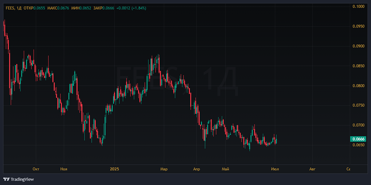Click the high value МАКС 0.0676
Viewport: 371px width, 185px height.
(58, 8)
